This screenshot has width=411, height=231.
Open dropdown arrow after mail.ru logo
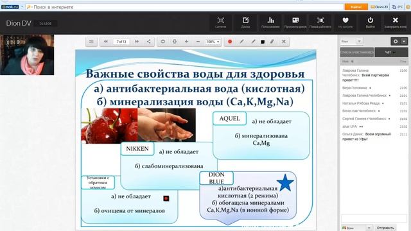pos(22,7)
